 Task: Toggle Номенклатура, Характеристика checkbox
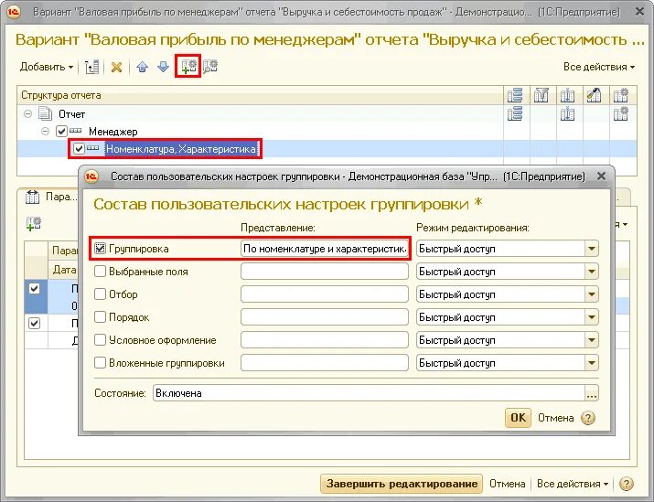coord(79,149)
